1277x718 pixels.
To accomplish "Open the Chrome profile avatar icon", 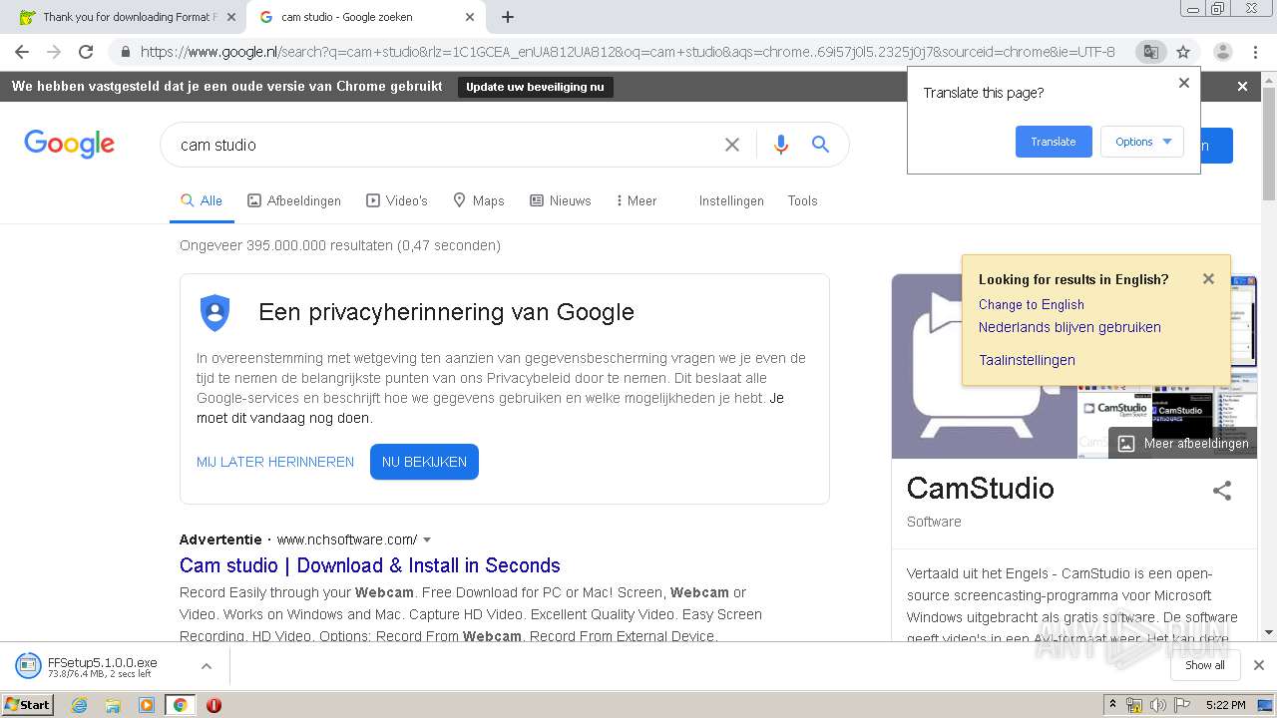I will 1222,52.
